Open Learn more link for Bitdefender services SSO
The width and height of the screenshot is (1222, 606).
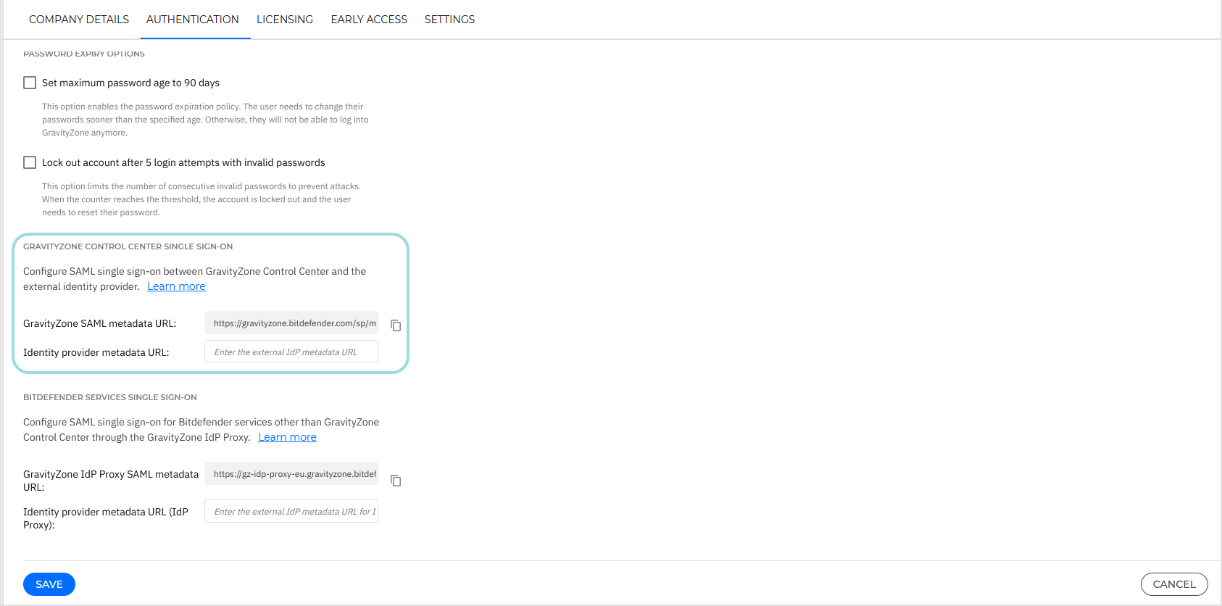pyautogui.click(x=288, y=437)
